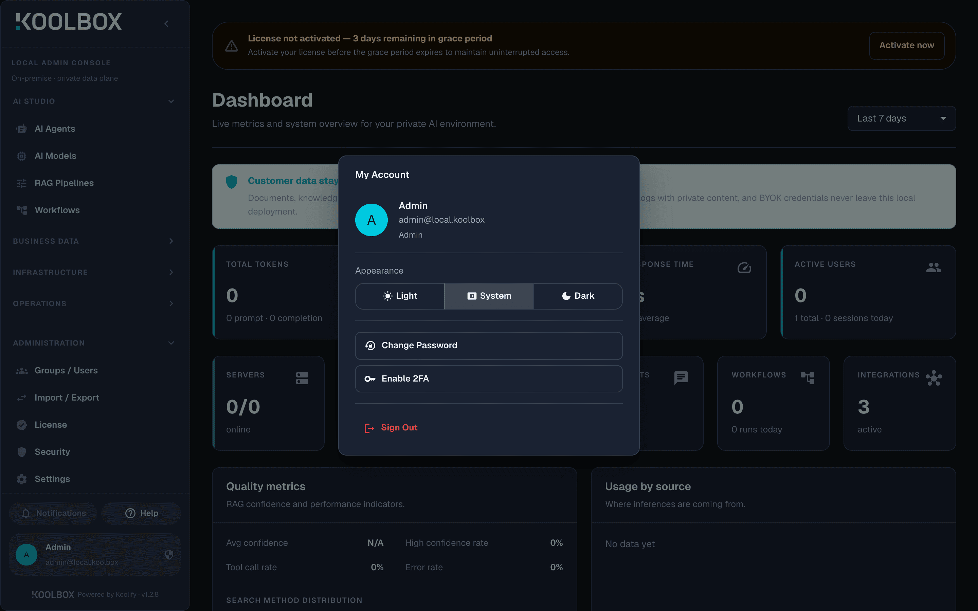Click the Workflows card tree icon

[808, 378]
